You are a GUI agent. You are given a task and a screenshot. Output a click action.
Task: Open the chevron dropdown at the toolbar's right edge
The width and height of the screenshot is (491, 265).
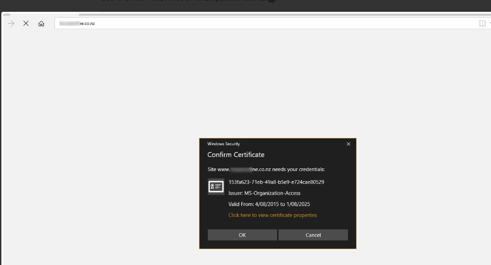click(489, 23)
